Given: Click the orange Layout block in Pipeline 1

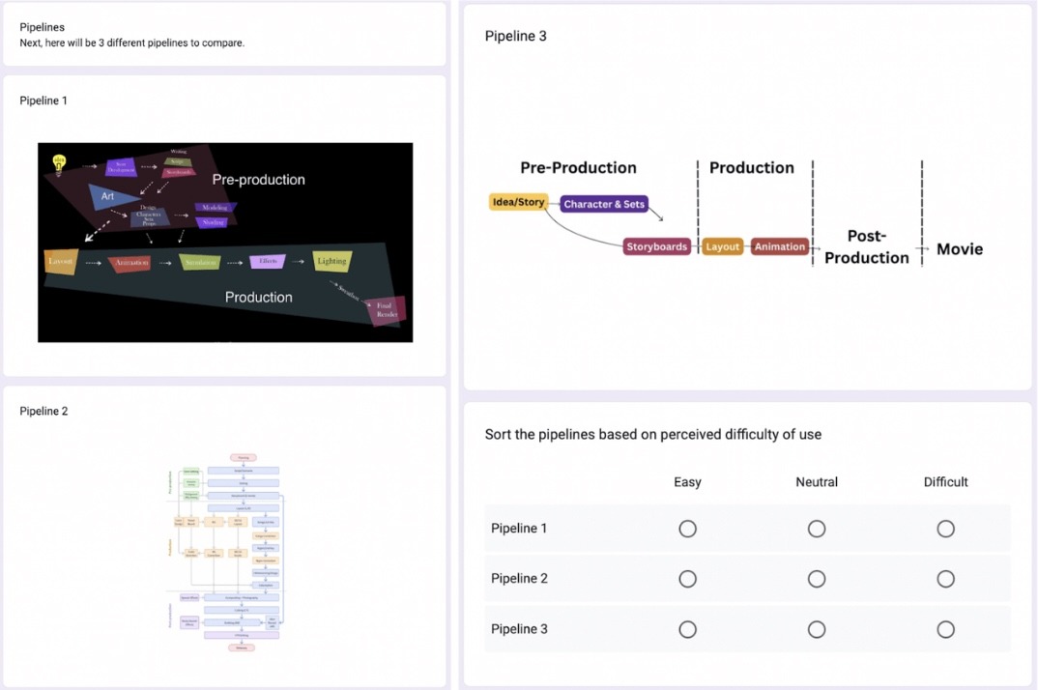Looking at the screenshot, I should point(60,262).
